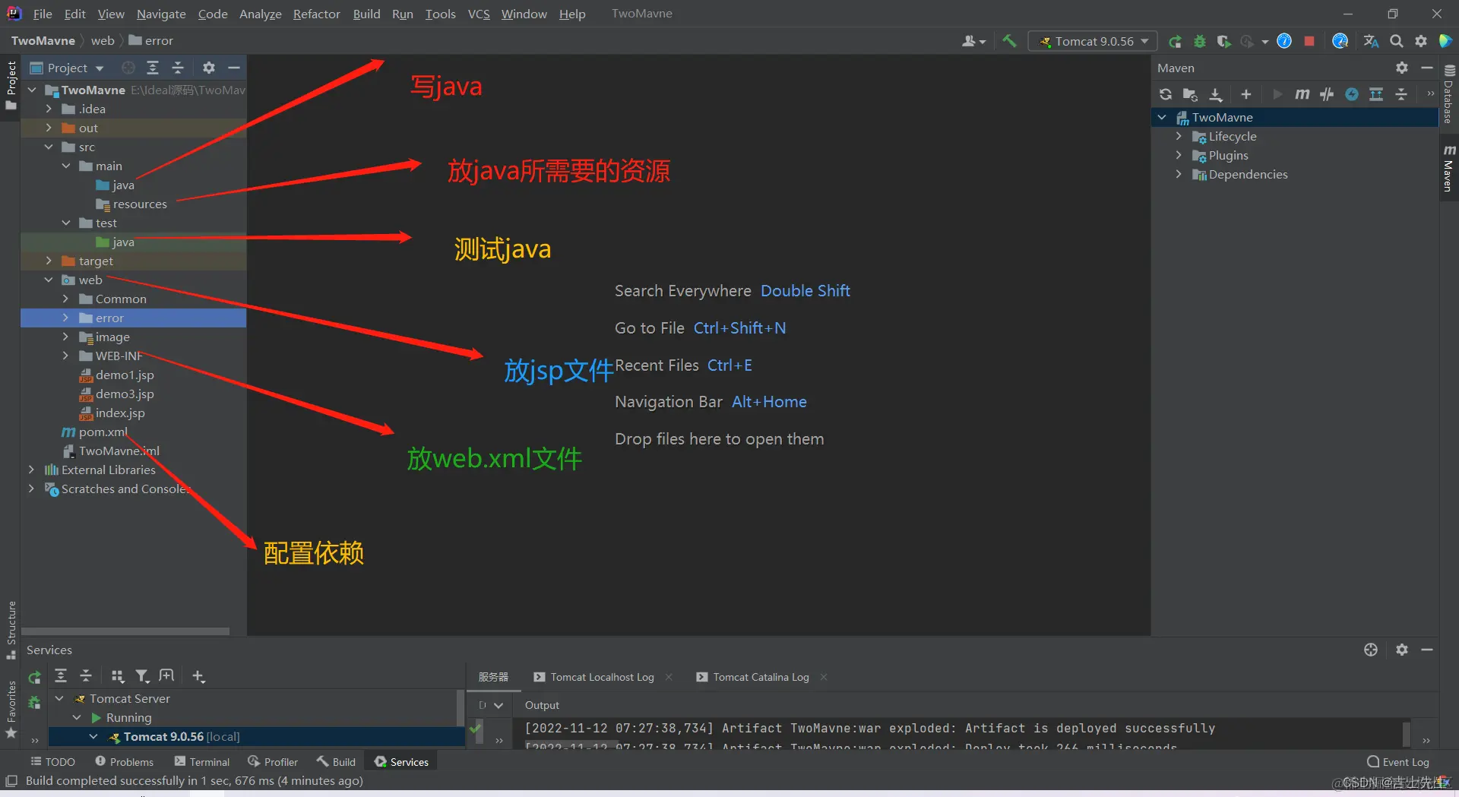Rerun Tomcat 9.0.56 from the main toolbar
The height and width of the screenshot is (797, 1459).
pos(1175,41)
